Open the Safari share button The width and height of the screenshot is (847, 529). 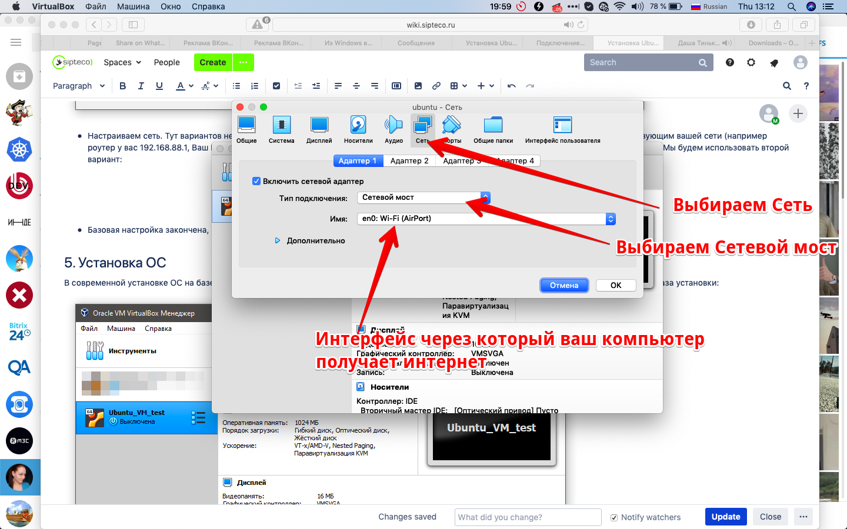[x=777, y=25]
